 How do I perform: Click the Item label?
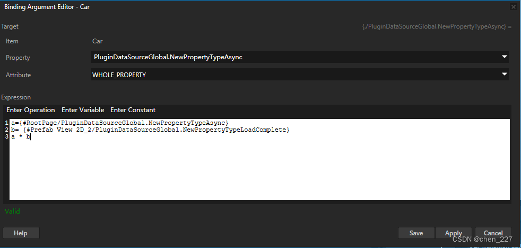coord(12,41)
